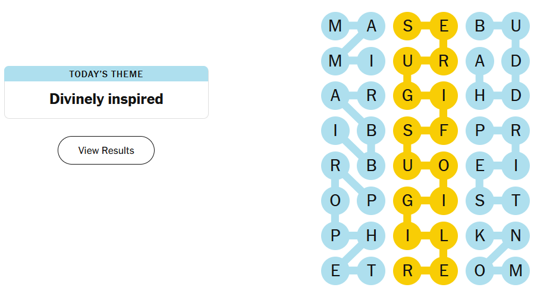
Task: Select the yellow letter L
Action: pyautogui.click(x=444, y=236)
